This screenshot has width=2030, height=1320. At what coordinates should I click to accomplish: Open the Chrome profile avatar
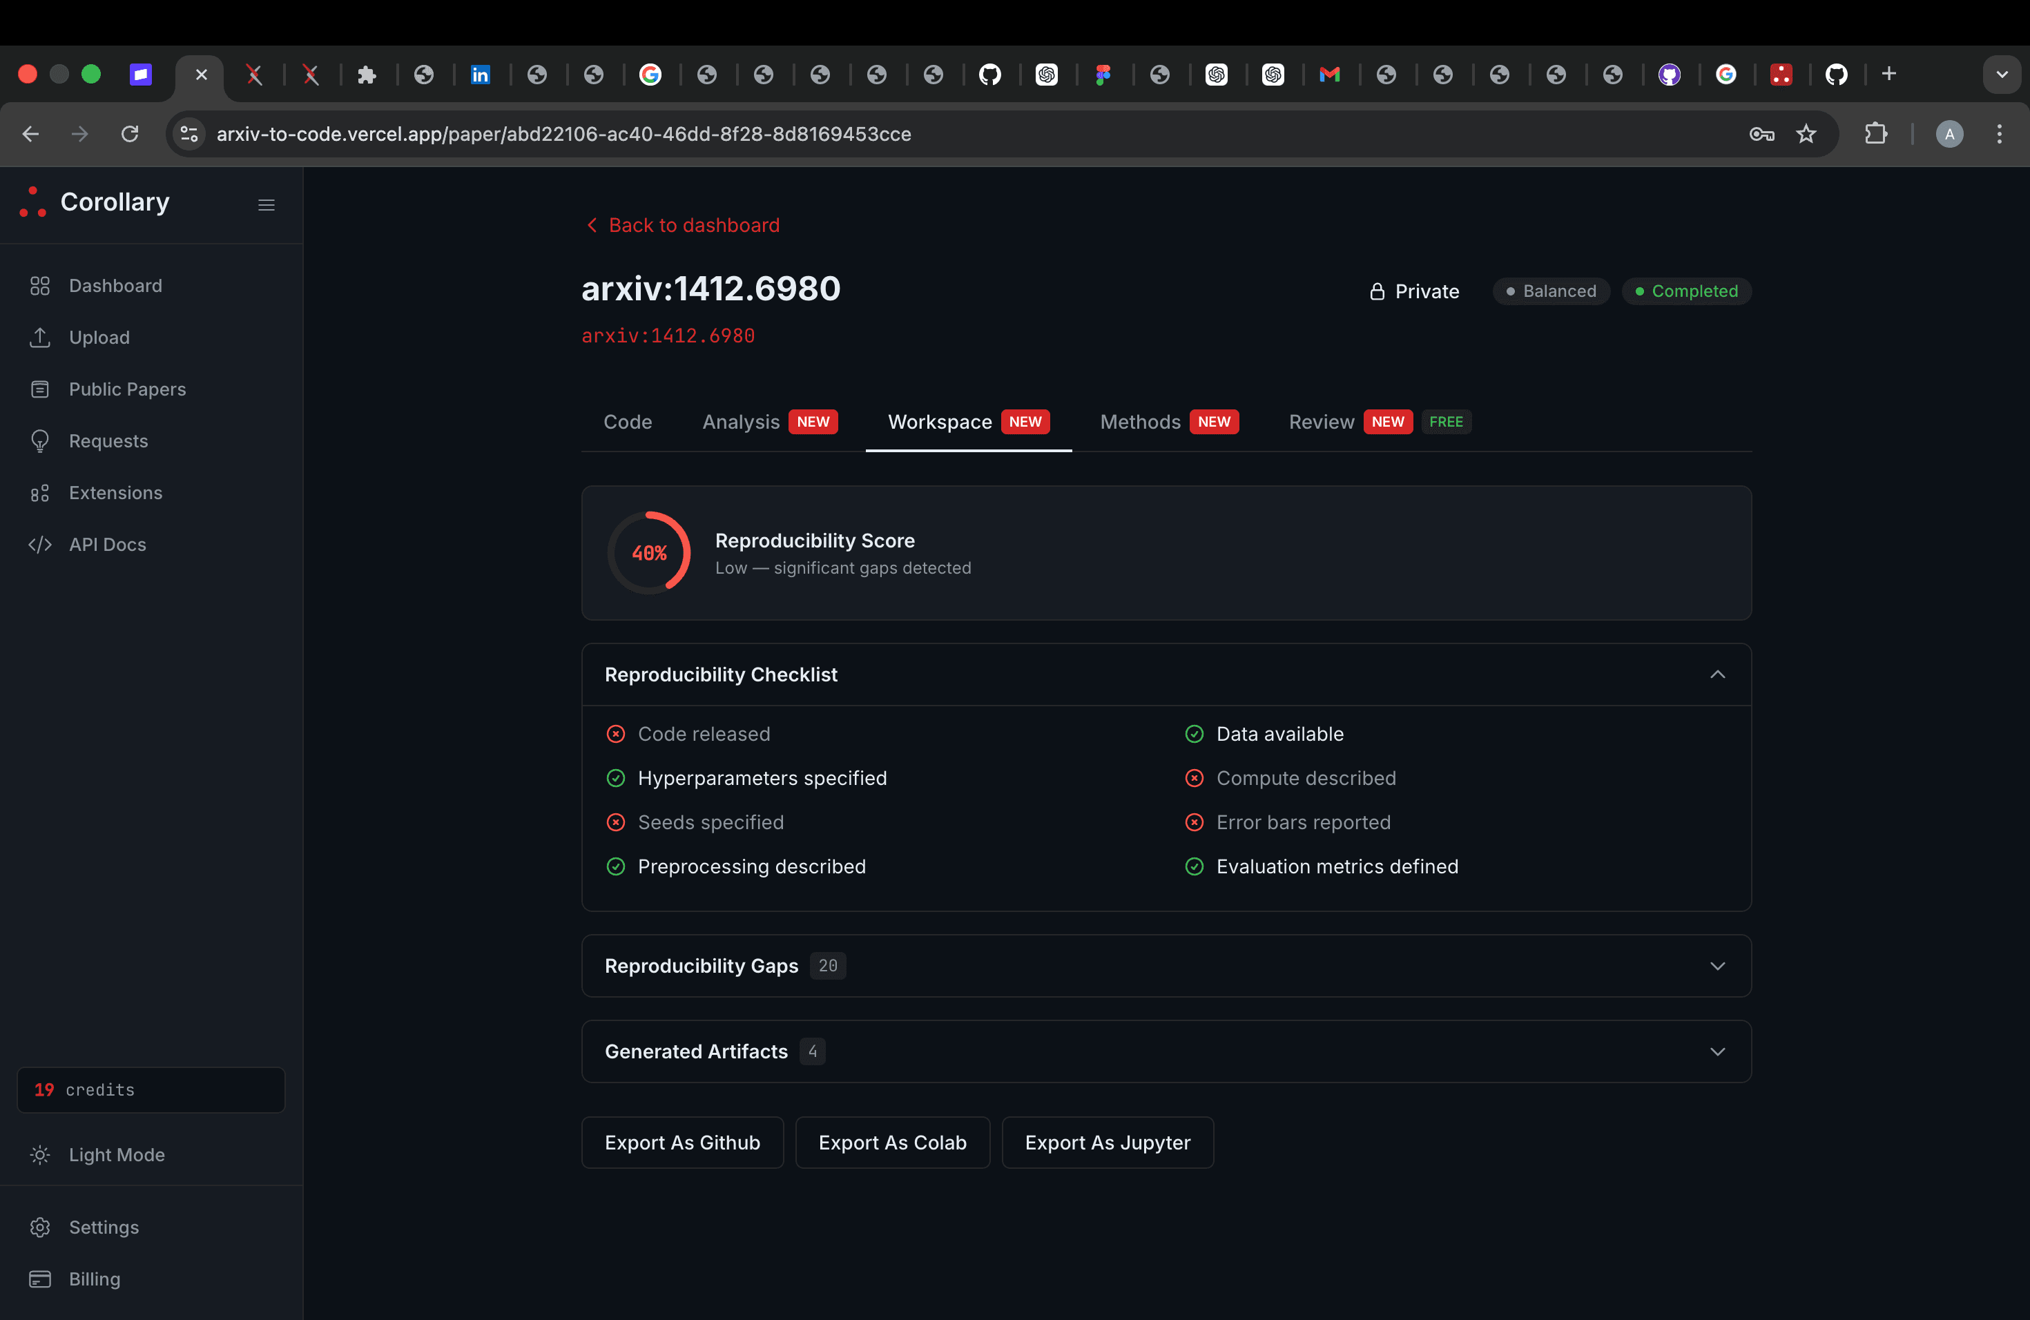tap(1949, 134)
